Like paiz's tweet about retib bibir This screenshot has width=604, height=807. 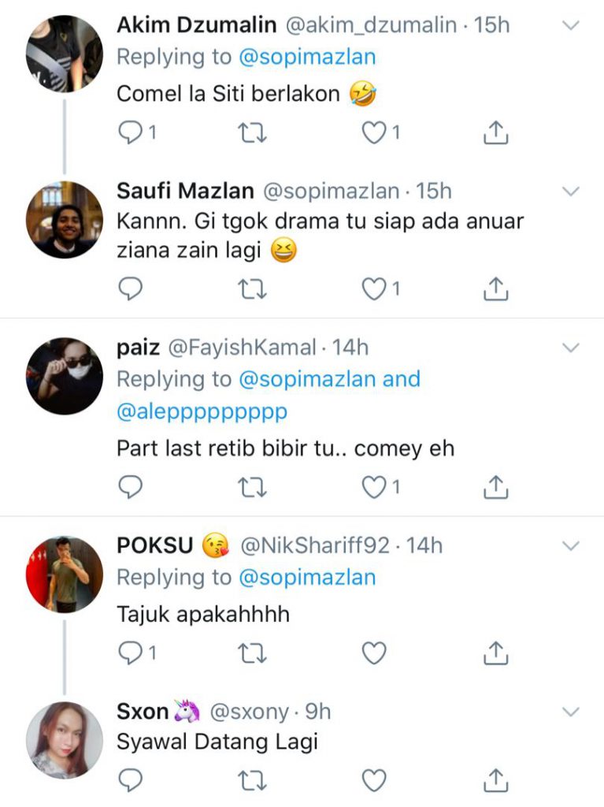point(373,488)
